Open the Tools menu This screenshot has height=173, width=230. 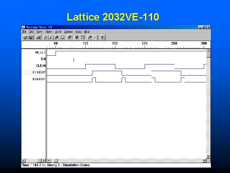(58, 32)
